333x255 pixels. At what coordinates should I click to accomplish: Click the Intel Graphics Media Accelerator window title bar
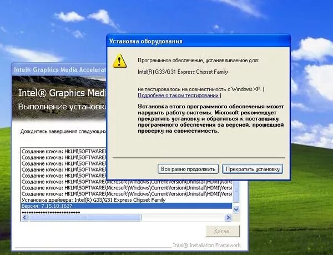(x=59, y=69)
